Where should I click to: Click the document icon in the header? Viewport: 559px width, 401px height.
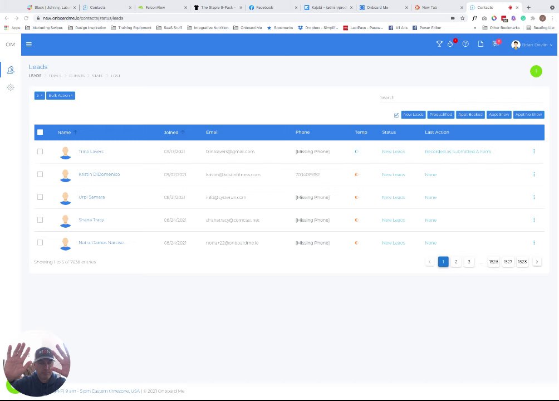(x=480, y=44)
